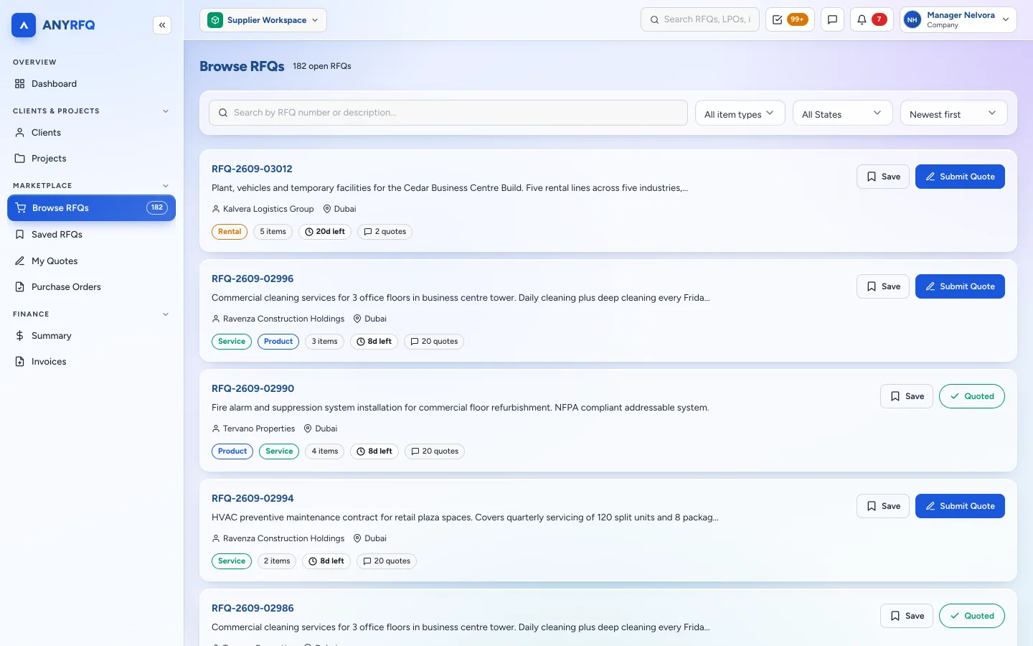Collapse the Marketplace sidebar section
The height and width of the screenshot is (646, 1033).
tap(166, 186)
